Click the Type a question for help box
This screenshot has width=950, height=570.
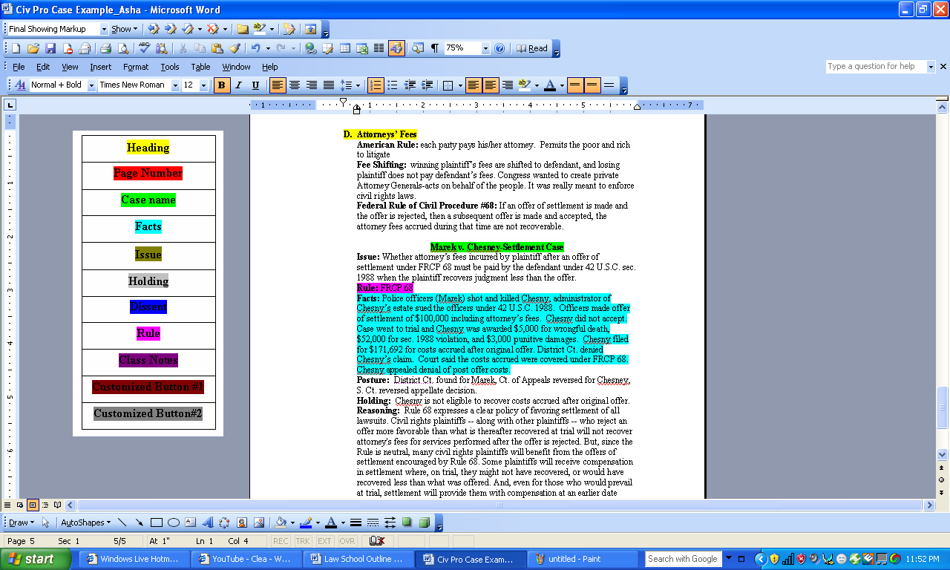(875, 66)
